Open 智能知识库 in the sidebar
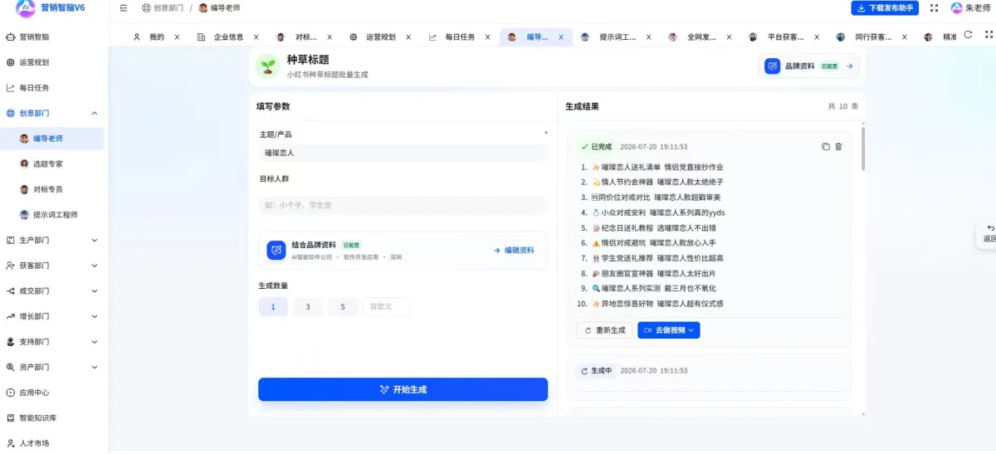This screenshot has width=996, height=454. pyautogui.click(x=53, y=418)
